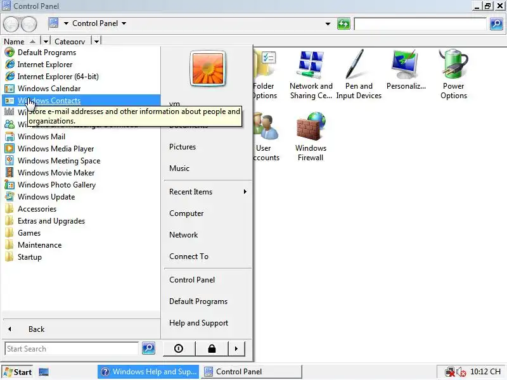The height and width of the screenshot is (380, 507).
Task: Open shutdown options arrow menu
Action: point(236,348)
